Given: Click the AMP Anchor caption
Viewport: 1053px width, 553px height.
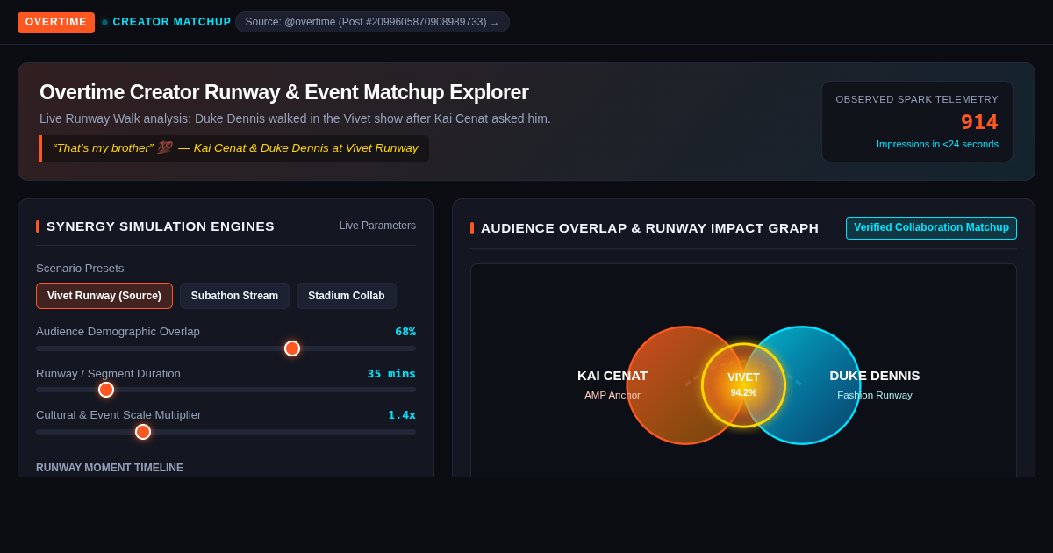Looking at the screenshot, I should coord(612,395).
